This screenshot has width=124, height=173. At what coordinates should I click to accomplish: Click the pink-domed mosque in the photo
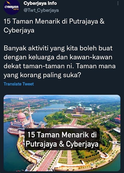[x=21, y=120]
